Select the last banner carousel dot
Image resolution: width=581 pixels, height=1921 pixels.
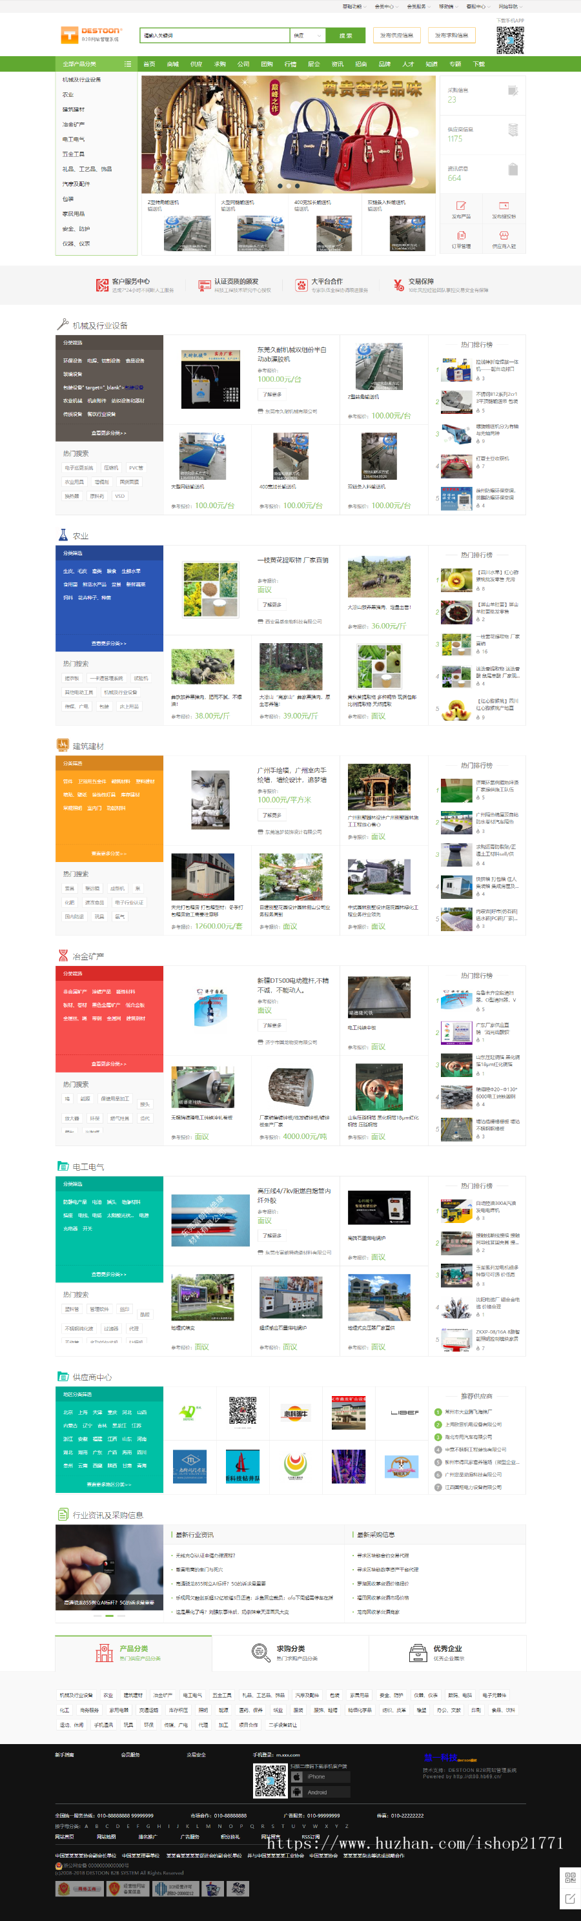(297, 186)
